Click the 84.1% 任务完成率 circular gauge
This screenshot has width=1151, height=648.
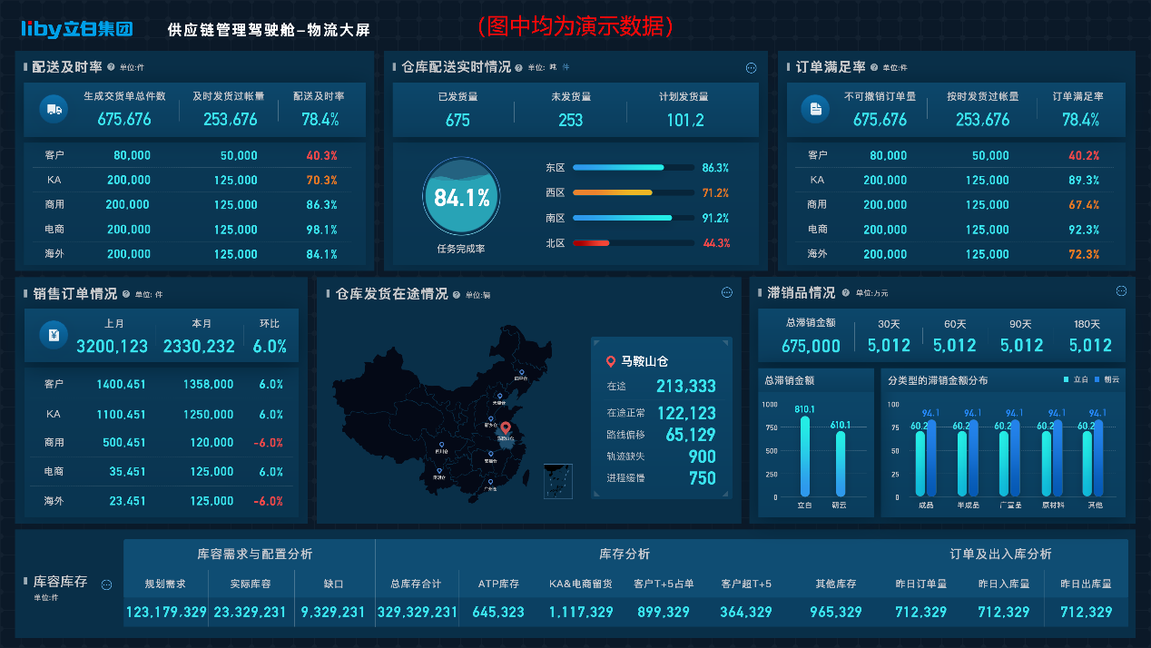click(461, 197)
